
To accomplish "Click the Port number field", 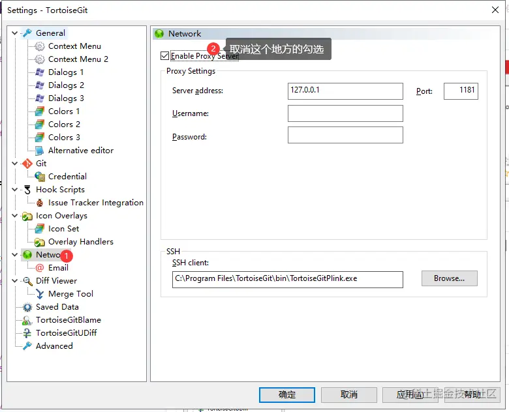I will click(461, 91).
